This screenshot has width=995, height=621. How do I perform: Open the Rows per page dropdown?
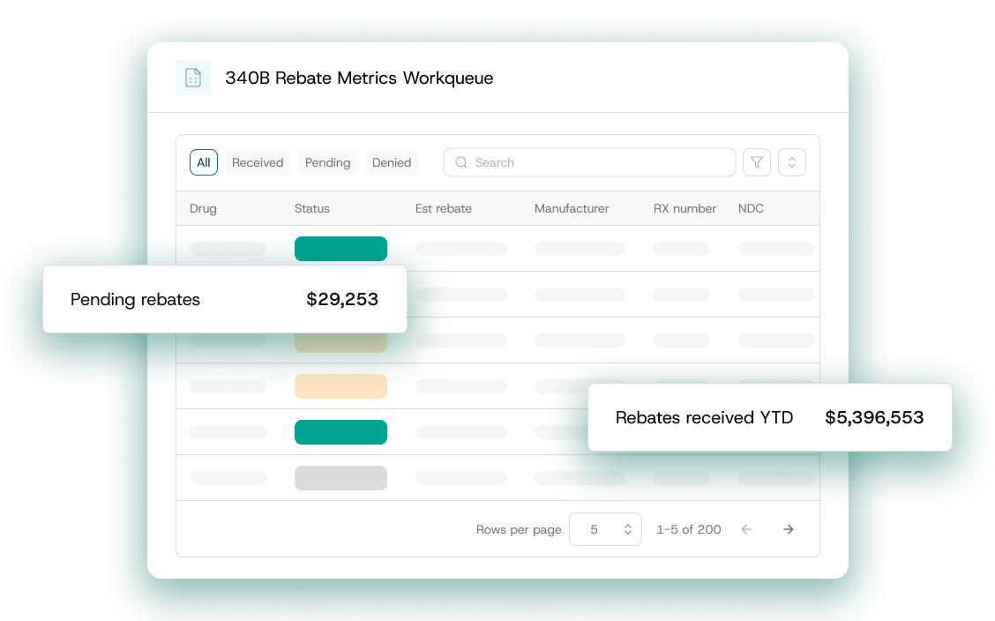point(605,529)
